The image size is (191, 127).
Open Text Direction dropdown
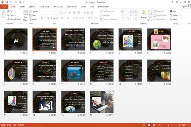[x=107, y=11]
